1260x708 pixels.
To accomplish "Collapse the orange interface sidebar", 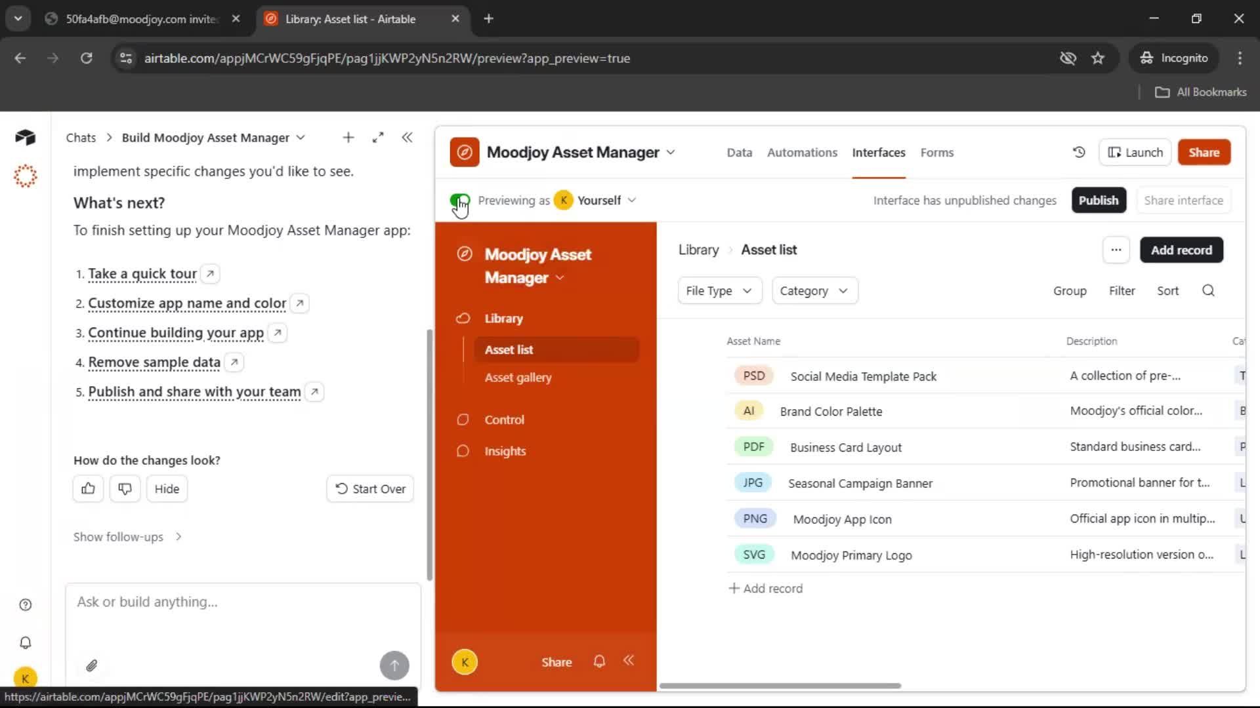I will coord(629,660).
